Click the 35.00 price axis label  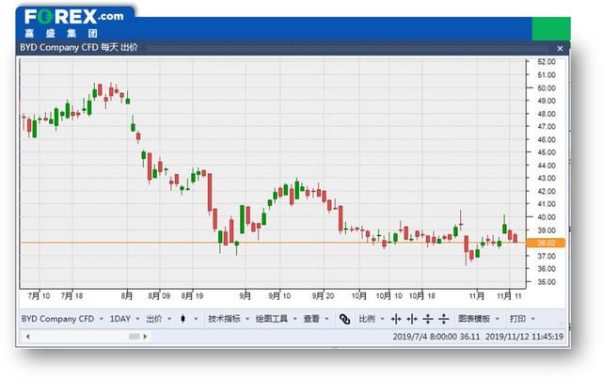[547, 282]
